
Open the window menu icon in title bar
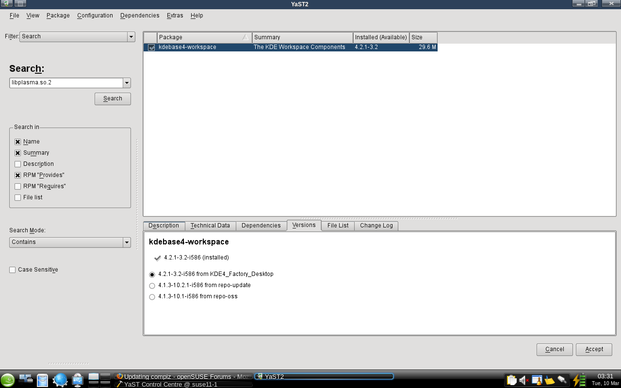tap(6, 3)
